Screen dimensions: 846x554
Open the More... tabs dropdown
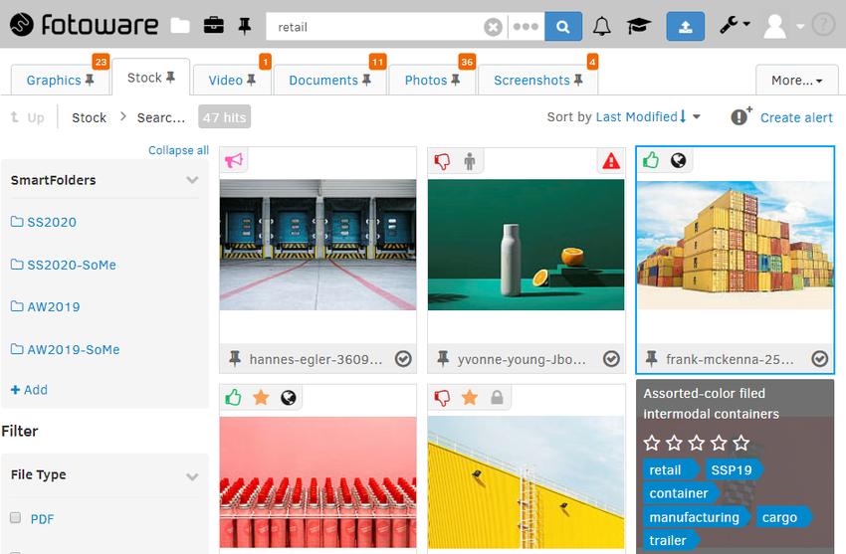click(x=796, y=81)
